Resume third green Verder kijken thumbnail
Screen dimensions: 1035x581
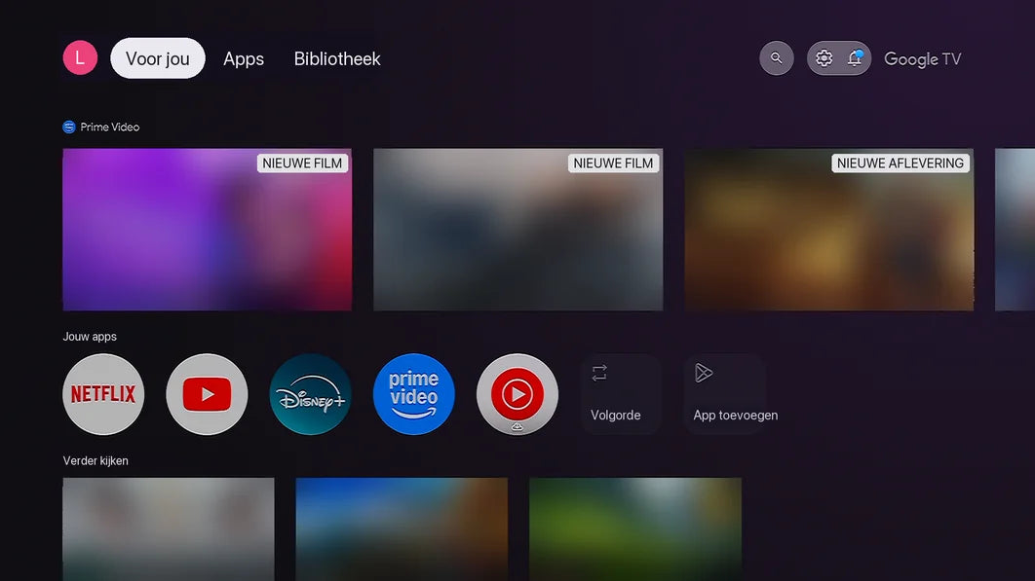click(x=635, y=528)
